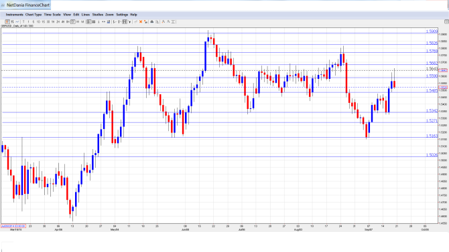Switch to 1-minute time scale
This screenshot has height=252, width=449.
point(28,21)
